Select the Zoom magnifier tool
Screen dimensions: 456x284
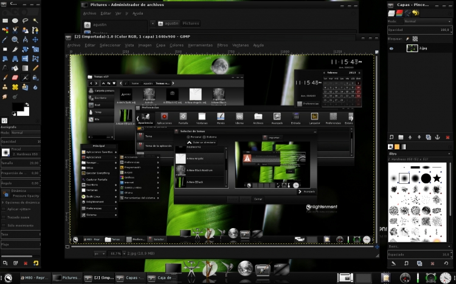pos(15,39)
